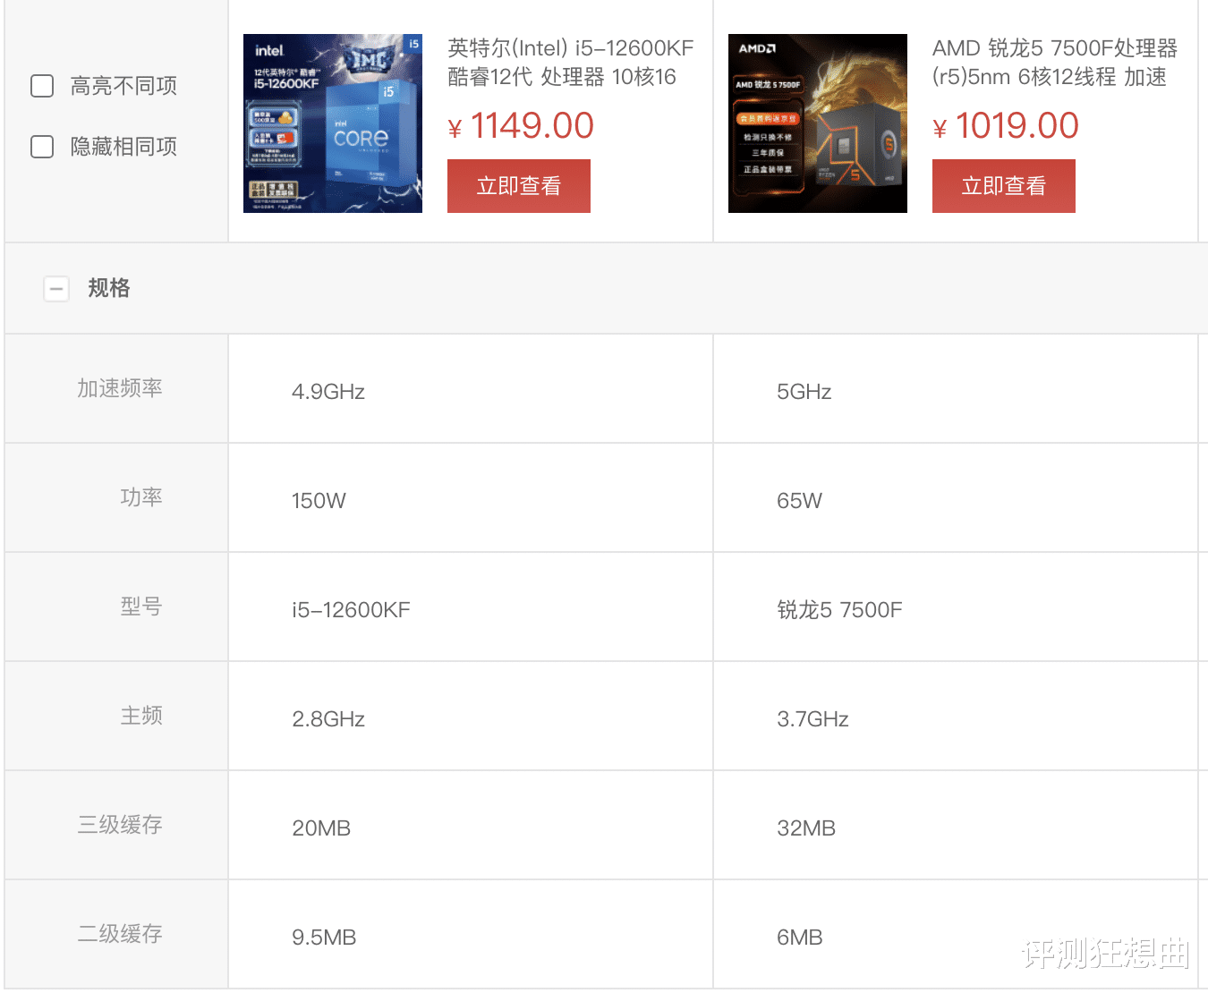Click the 功率 row label
The height and width of the screenshot is (993, 1208).
[141, 497]
